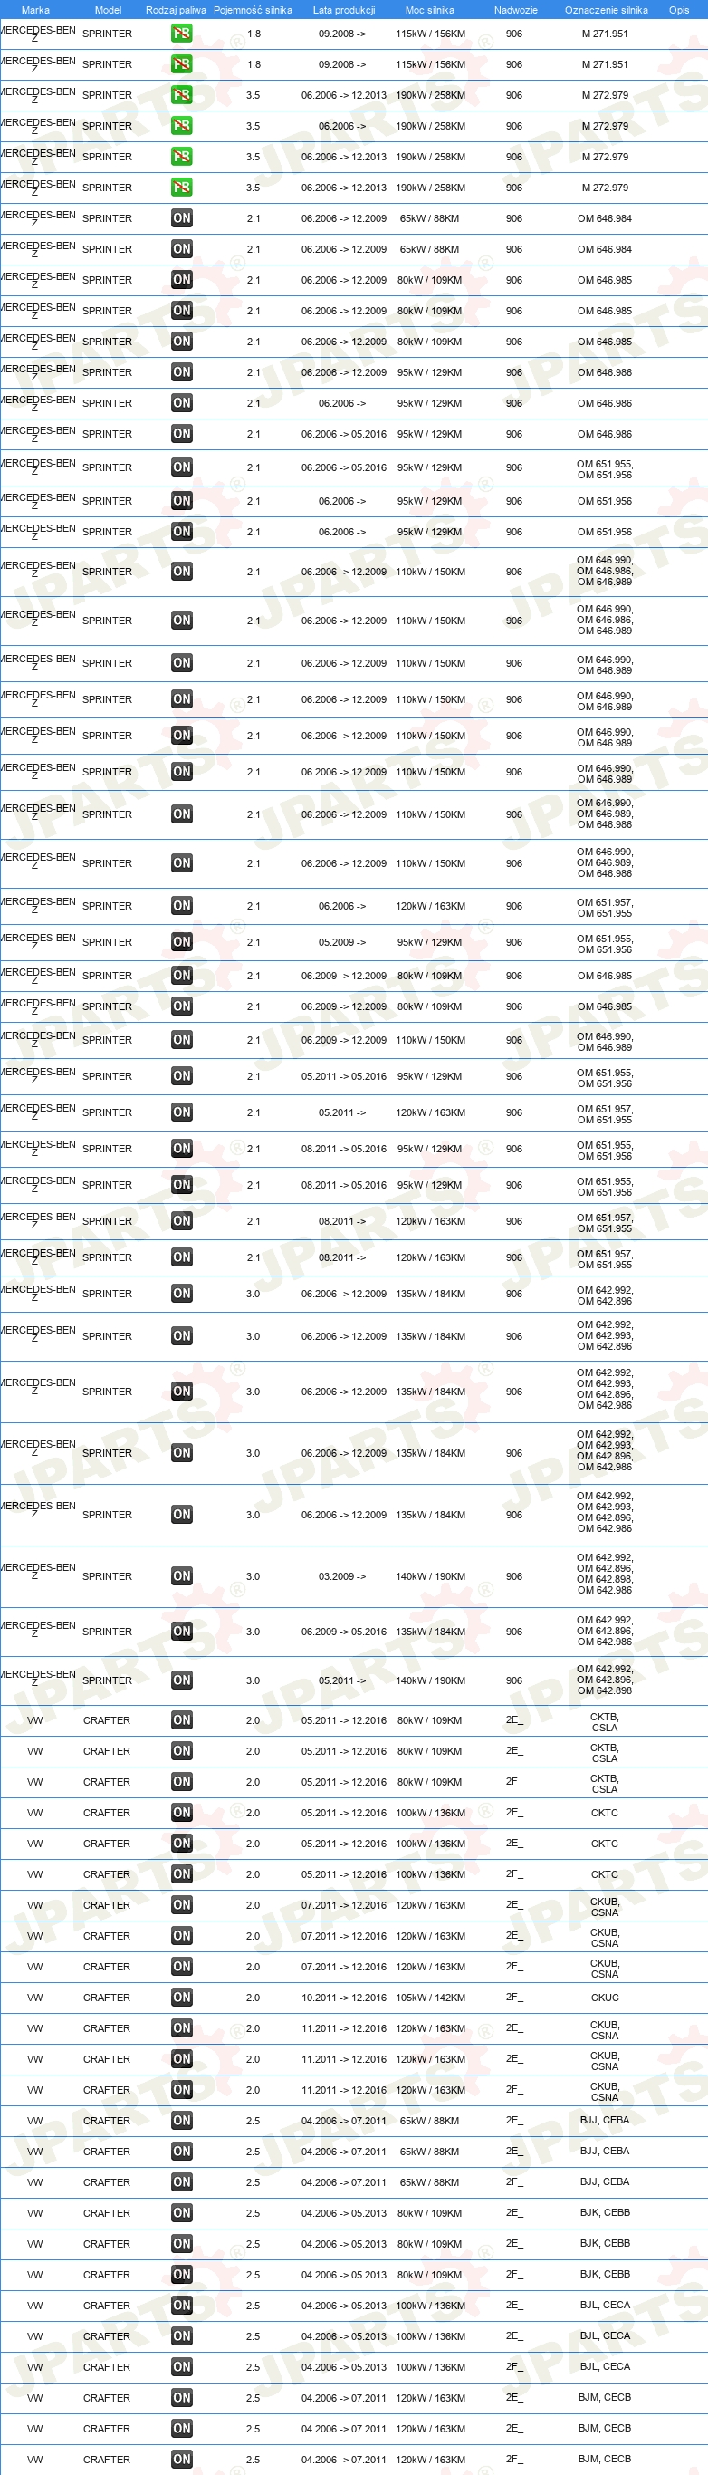
Task: Click '140kW / 190KM' in the 05.2011 row
Action: pyautogui.click(x=430, y=1681)
